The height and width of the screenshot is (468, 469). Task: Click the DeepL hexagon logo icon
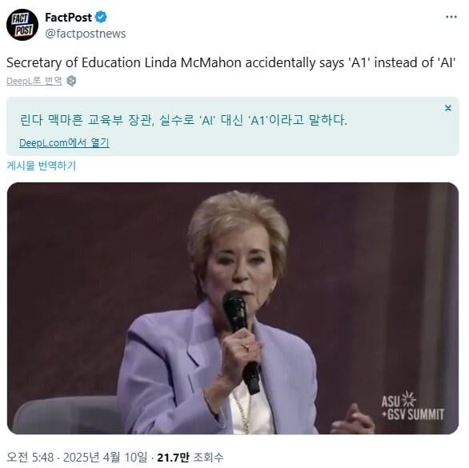[71, 81]
